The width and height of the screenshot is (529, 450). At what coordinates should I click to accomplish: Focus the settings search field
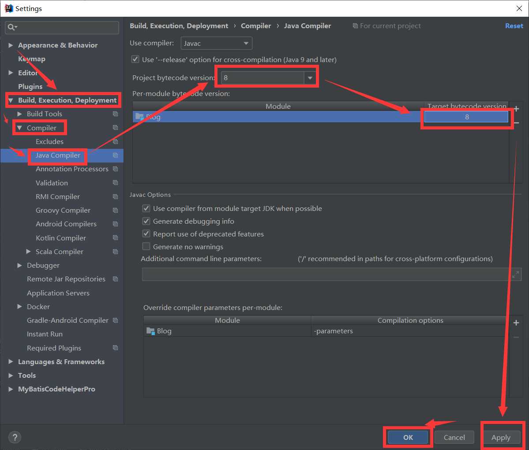click(x=62, y=27)
